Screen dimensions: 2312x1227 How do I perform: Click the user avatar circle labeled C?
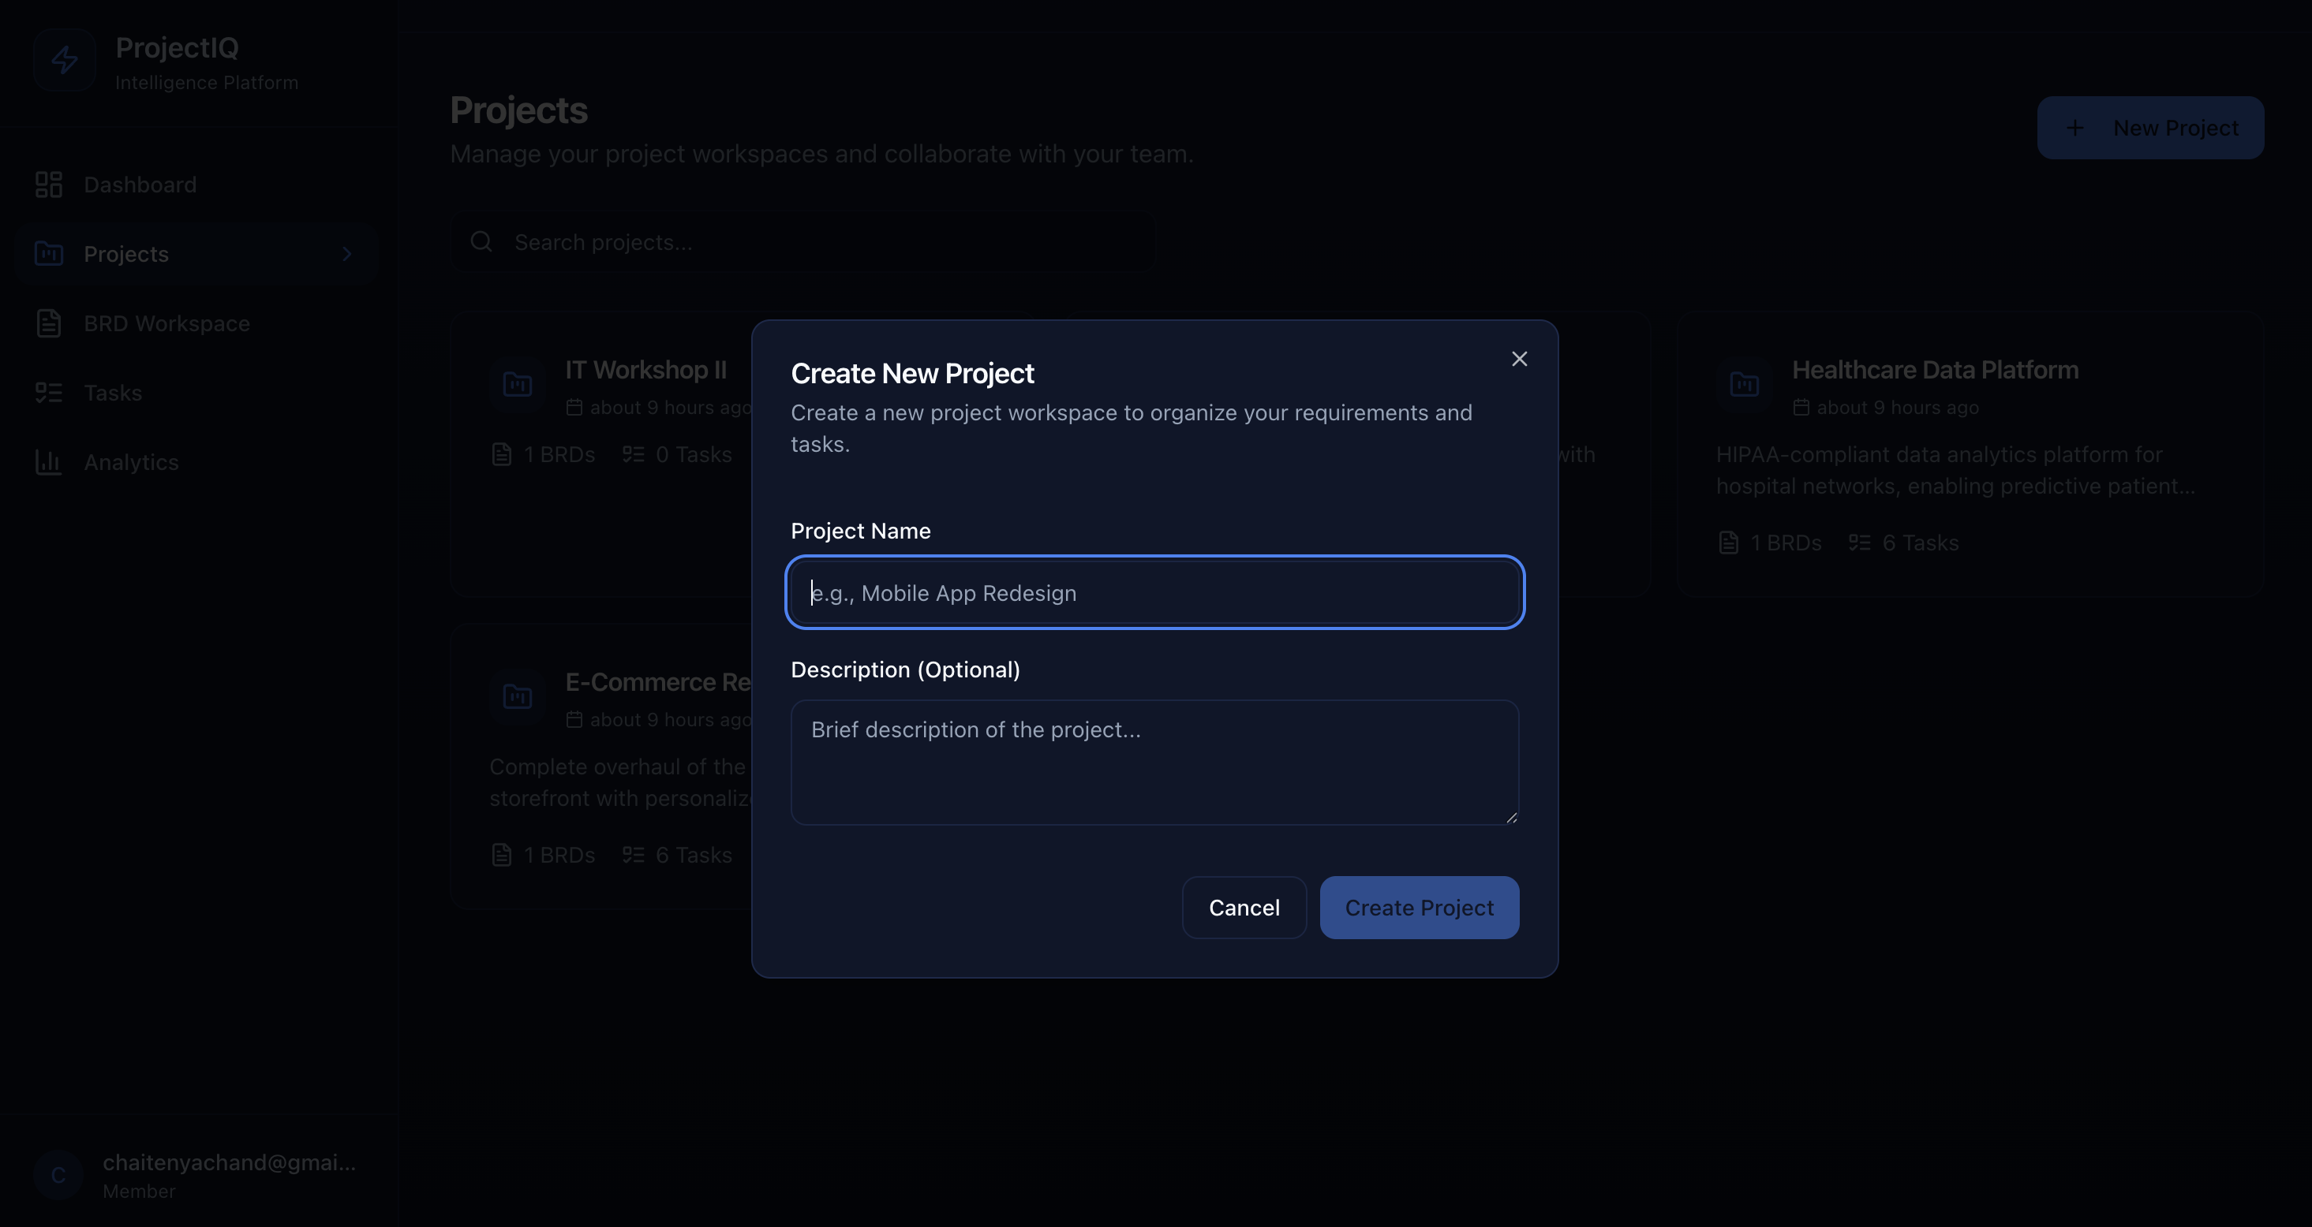click(58, 1175)
